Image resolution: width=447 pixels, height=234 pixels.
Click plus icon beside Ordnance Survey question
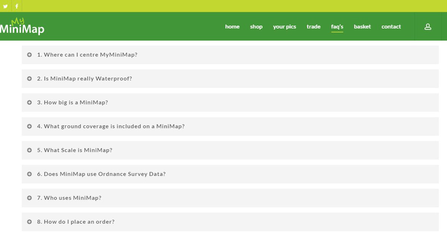(x=29, y=174)
